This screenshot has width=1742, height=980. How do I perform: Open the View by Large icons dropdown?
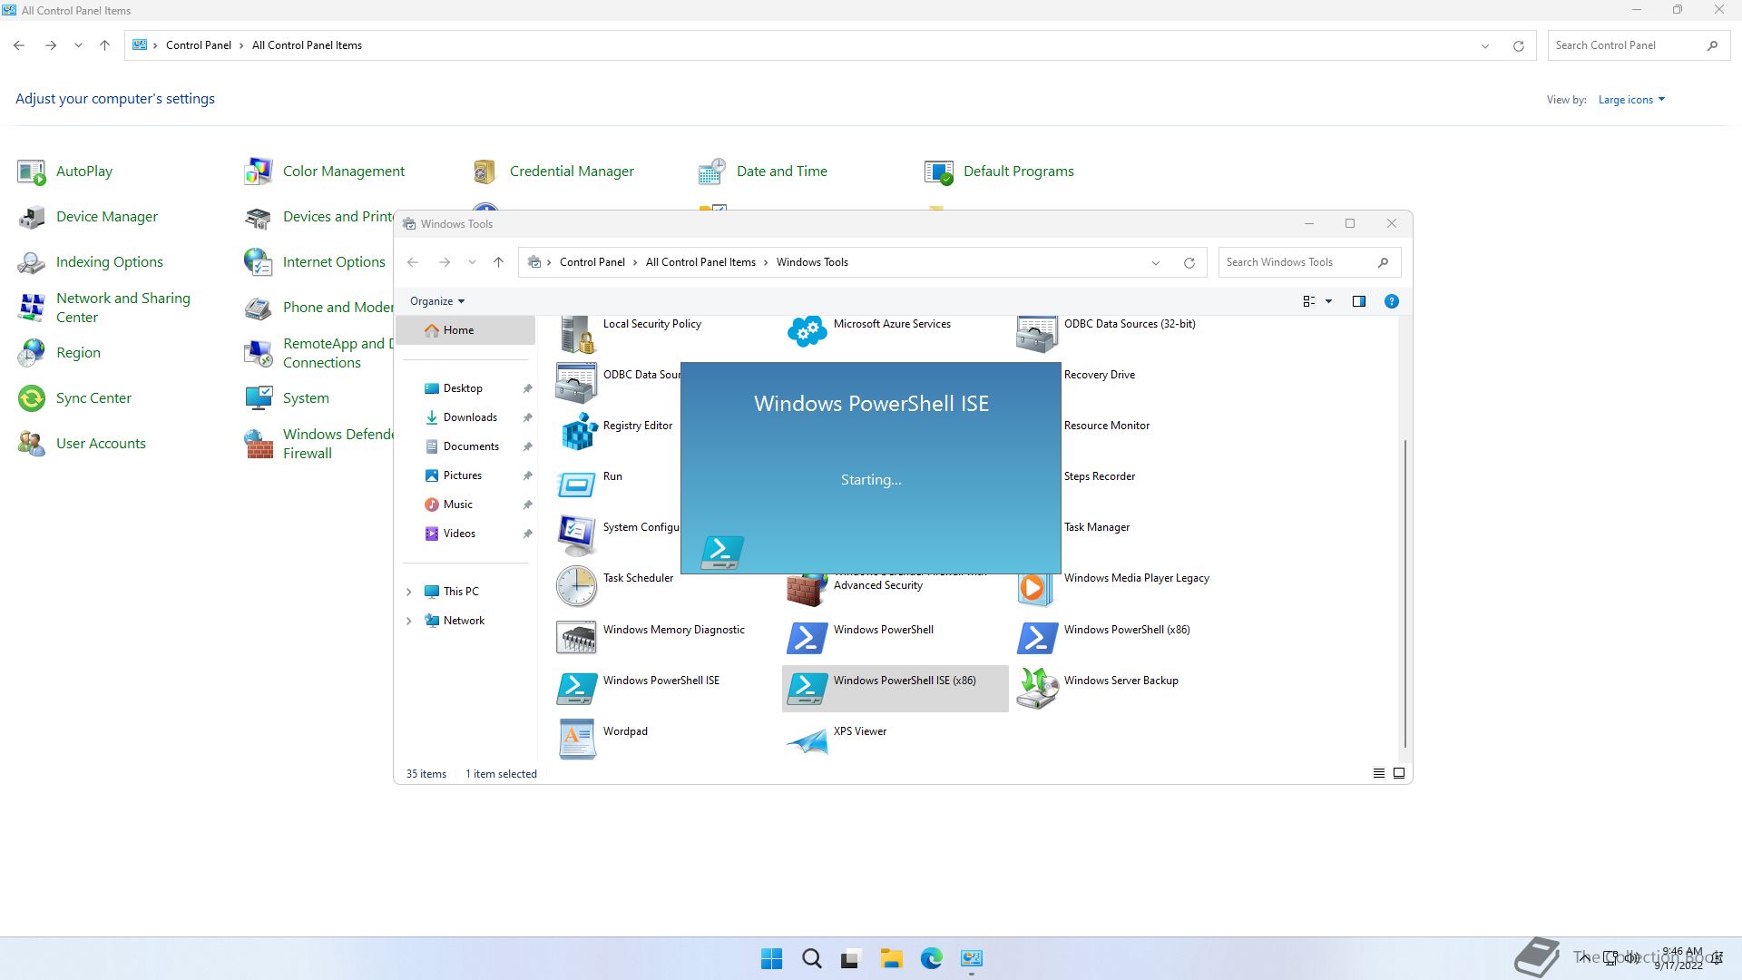click(x=1631, y=100)
